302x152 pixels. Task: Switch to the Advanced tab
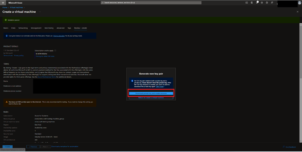(x=60, y=28)
